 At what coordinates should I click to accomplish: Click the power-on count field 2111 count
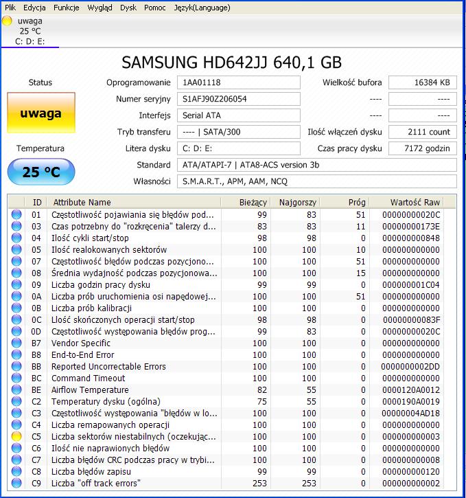[423, 132]
